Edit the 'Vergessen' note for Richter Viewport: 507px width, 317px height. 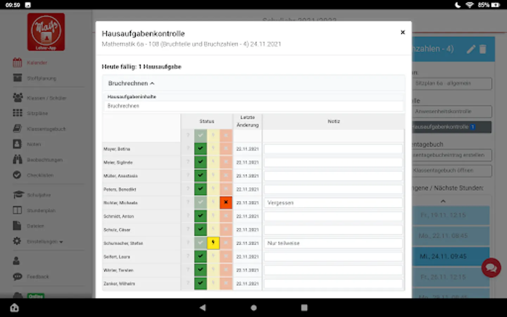point(333,203)
